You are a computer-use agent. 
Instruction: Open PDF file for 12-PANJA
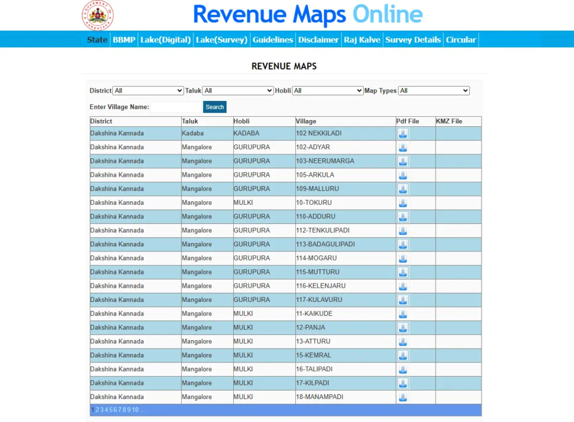point(402,328)
